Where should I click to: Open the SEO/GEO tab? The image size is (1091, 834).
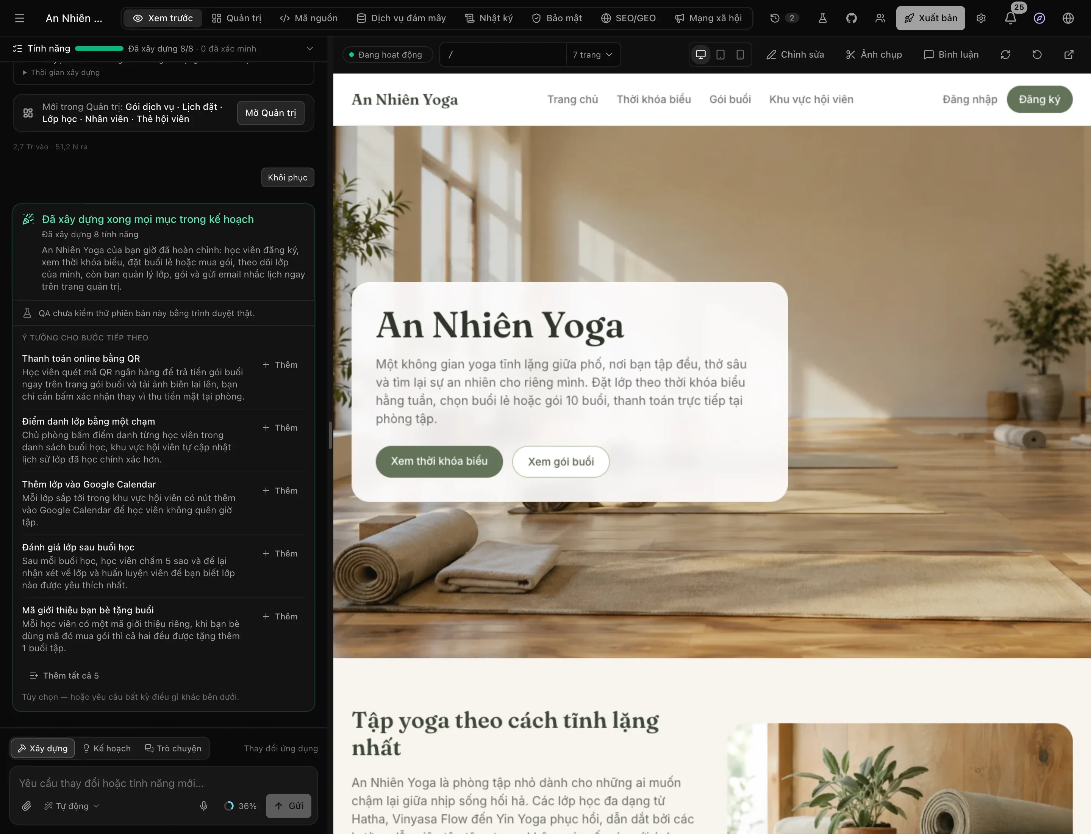[x=628, y=18]
